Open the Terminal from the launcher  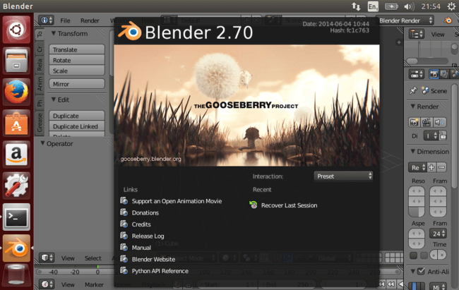(x=17, y=217)
